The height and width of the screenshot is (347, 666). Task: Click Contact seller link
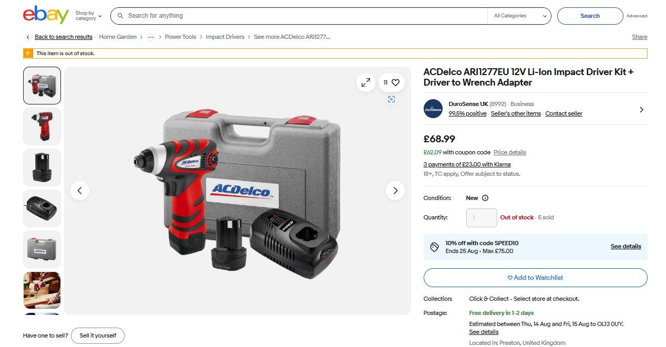coord(563,113)
